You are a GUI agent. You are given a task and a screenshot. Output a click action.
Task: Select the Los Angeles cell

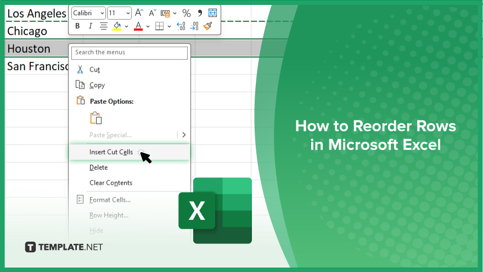37,14
